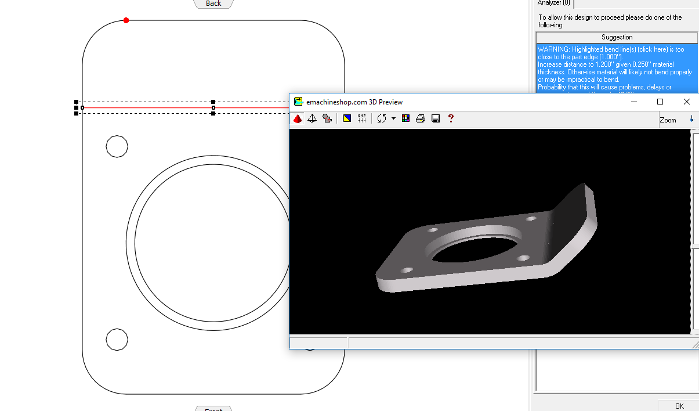Screen dimensions: 699x411
Task: Save the 3D preview image
Action: (436, 118)
